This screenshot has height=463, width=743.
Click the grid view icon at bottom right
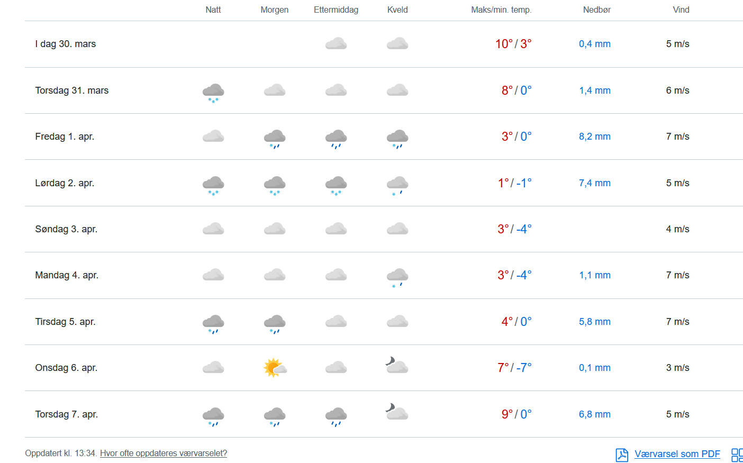[x=737, y=455]
